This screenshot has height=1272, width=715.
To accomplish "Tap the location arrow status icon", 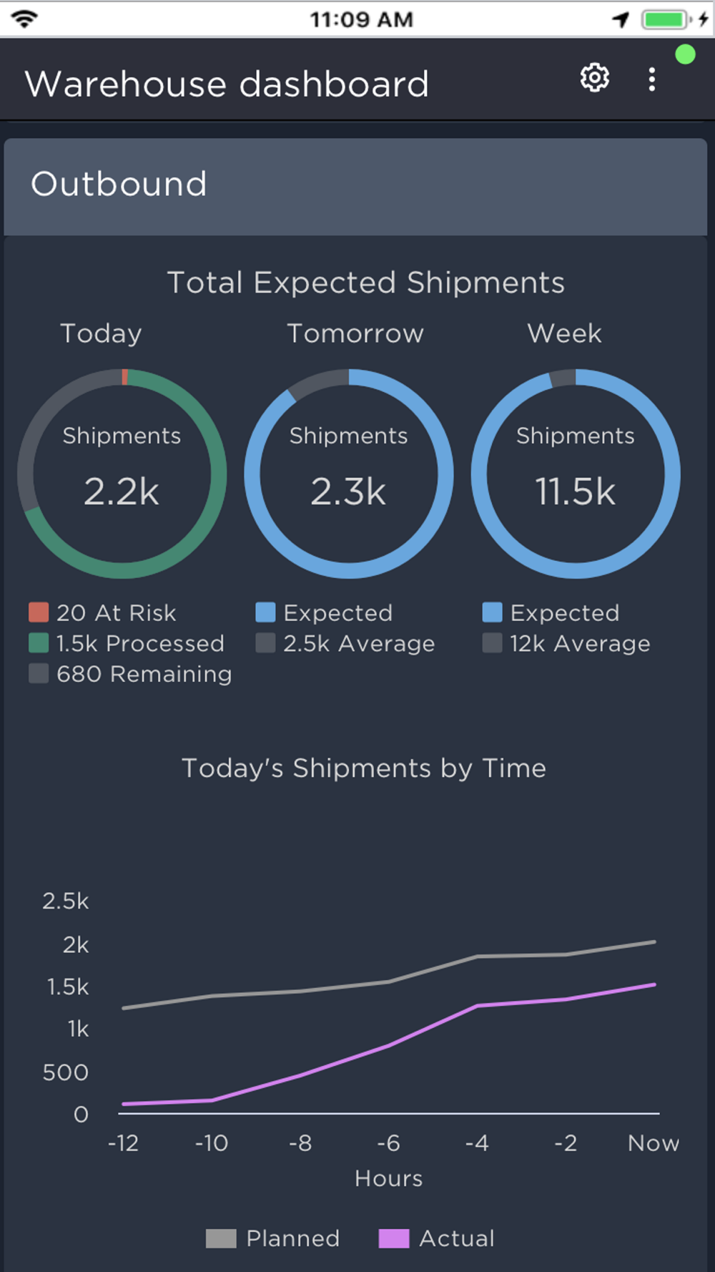I will point(621,19).
